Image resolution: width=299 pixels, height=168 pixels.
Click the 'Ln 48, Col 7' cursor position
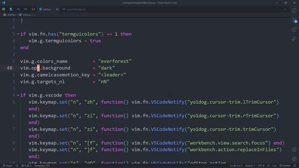point(236,166)
